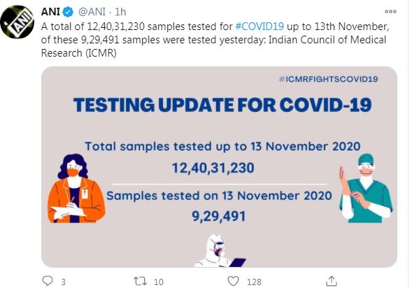Click the retweet count 10
Viewport: 412px width, 290px height.
click(159, 282)
